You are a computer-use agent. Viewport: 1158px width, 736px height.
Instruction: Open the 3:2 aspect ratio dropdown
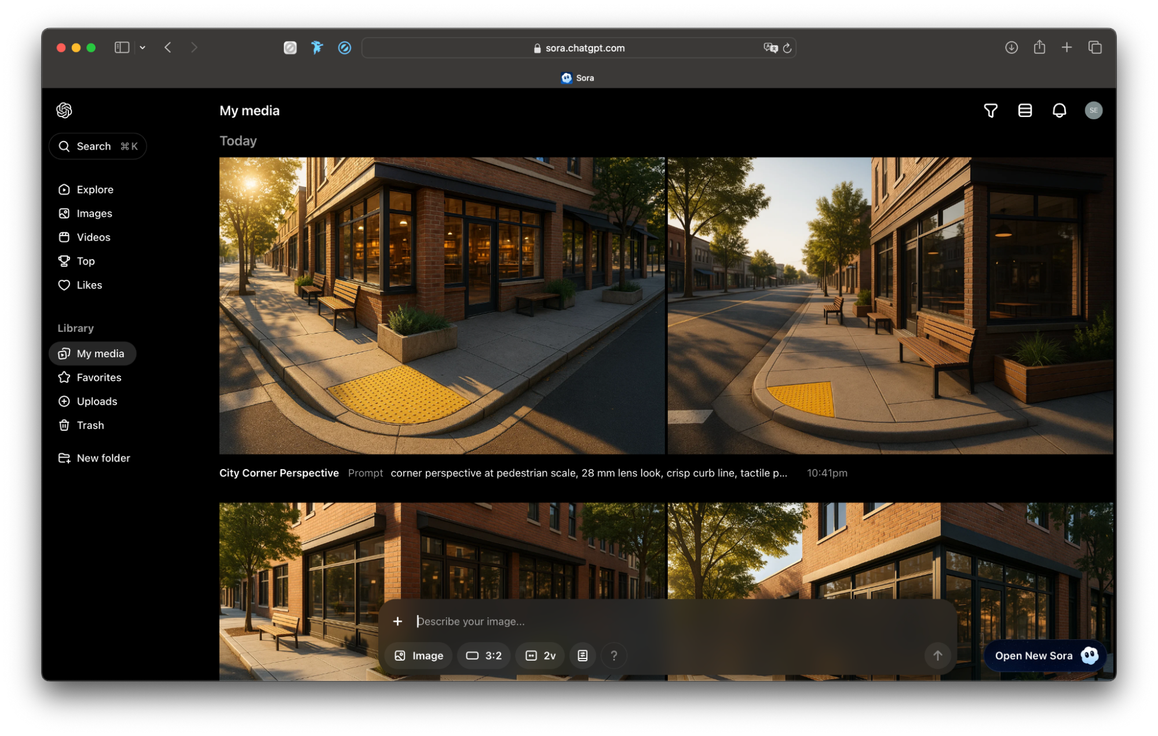pyautogui.click(x=484, y=656)
